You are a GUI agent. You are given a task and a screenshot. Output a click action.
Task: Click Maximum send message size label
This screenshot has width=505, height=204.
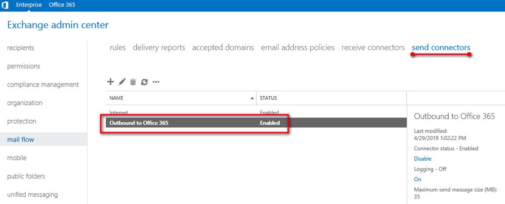(455, 190)
